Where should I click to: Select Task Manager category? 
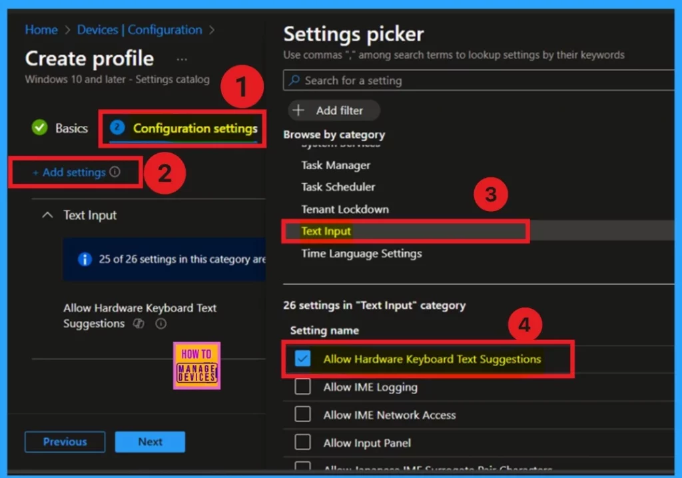click(x=336, y=165)
